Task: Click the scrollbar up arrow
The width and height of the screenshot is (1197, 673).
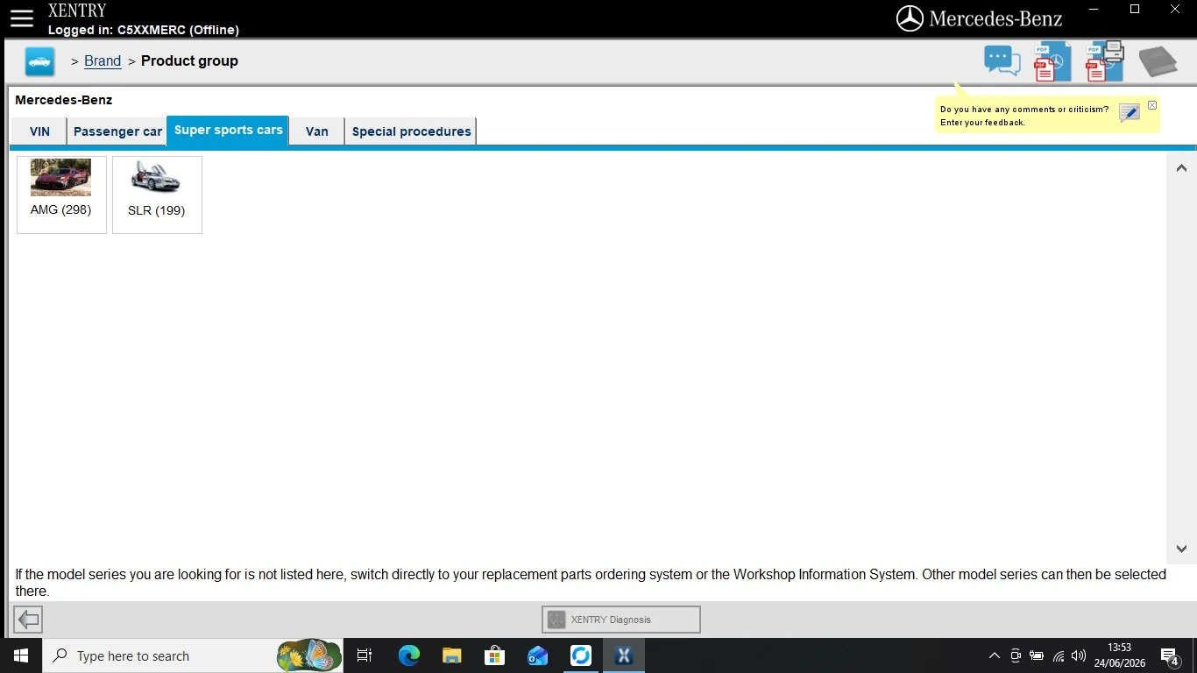Action: [1181, 168]
